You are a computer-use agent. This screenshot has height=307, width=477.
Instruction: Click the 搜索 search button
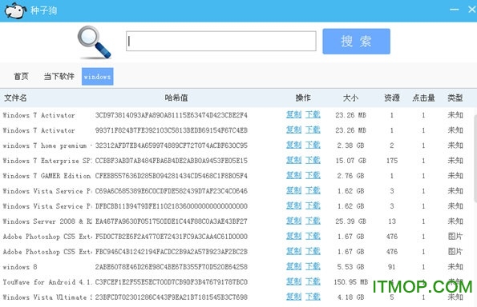(356, 42)
